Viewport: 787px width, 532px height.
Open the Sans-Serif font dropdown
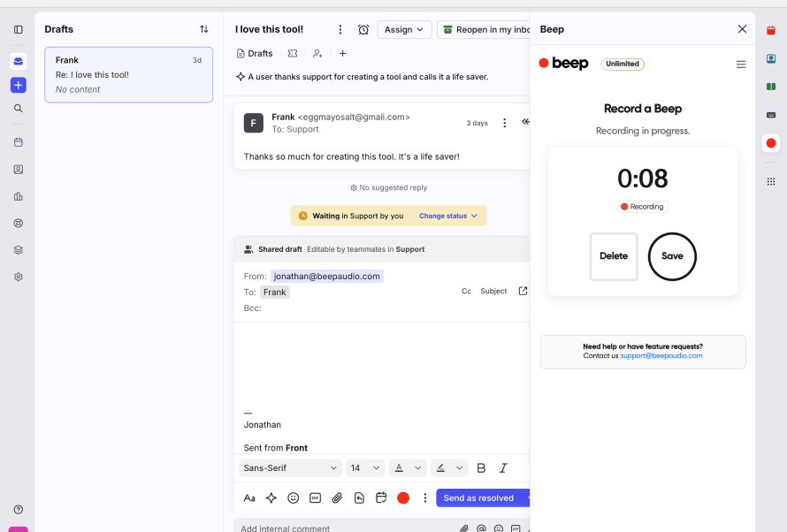pyautogui.click(x=290, y=467)
